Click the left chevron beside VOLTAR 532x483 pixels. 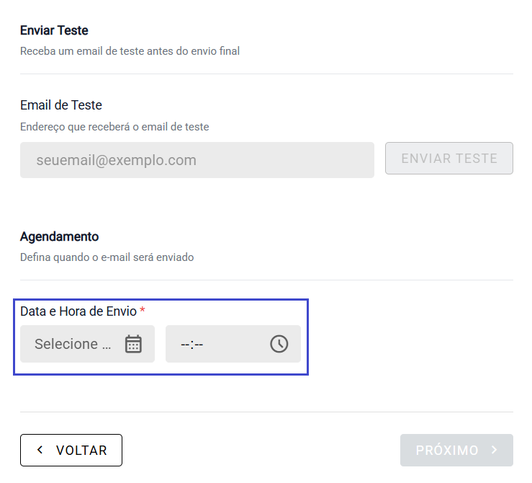click(40, 450)
